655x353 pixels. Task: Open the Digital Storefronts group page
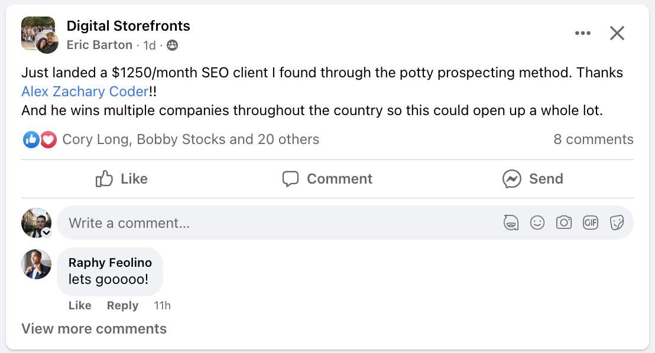(128, 26)
